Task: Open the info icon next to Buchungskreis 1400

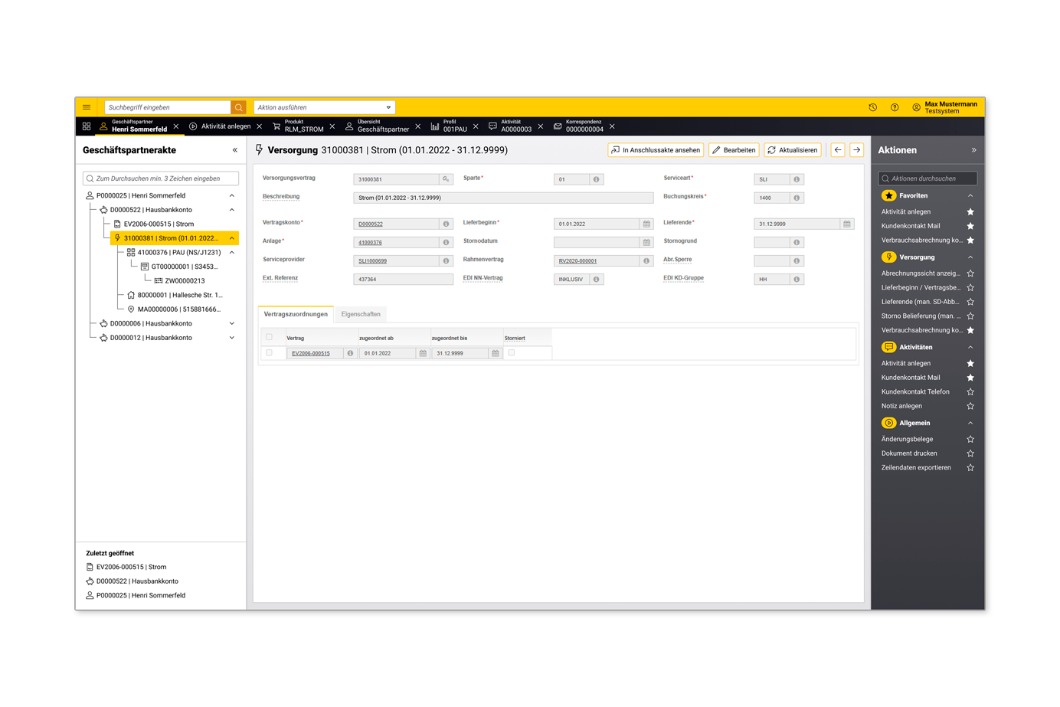Action: pos(797,198)
